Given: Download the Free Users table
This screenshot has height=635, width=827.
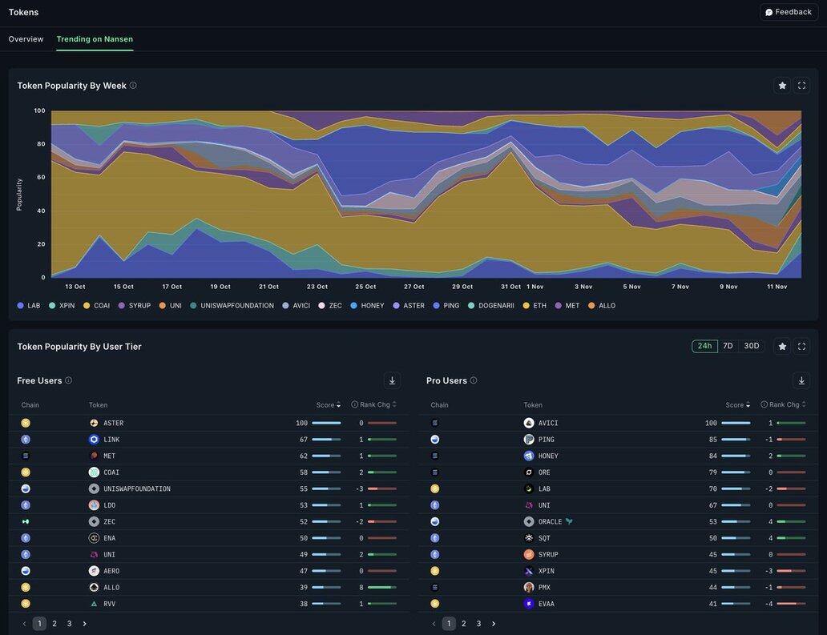Looking at the screenshot, I should [x=392, y=381].
